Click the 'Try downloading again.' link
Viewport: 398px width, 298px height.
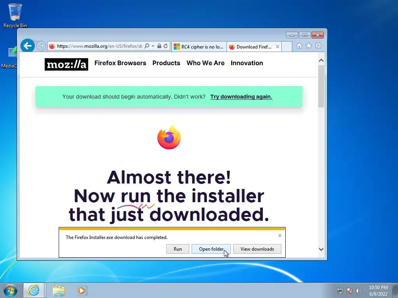pos(241,97)
